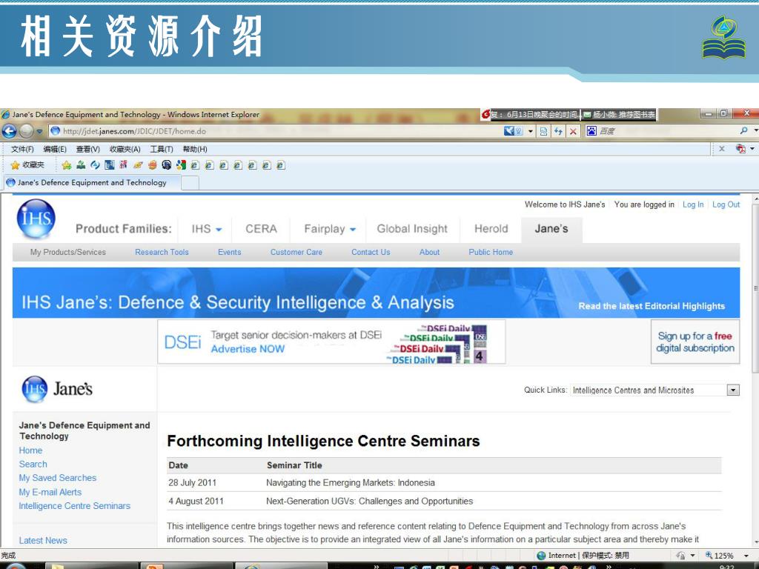This screenshot has height=569, width=759.
Task: Select the Jane's Defence Equipment browser tab
Action: 92,182
